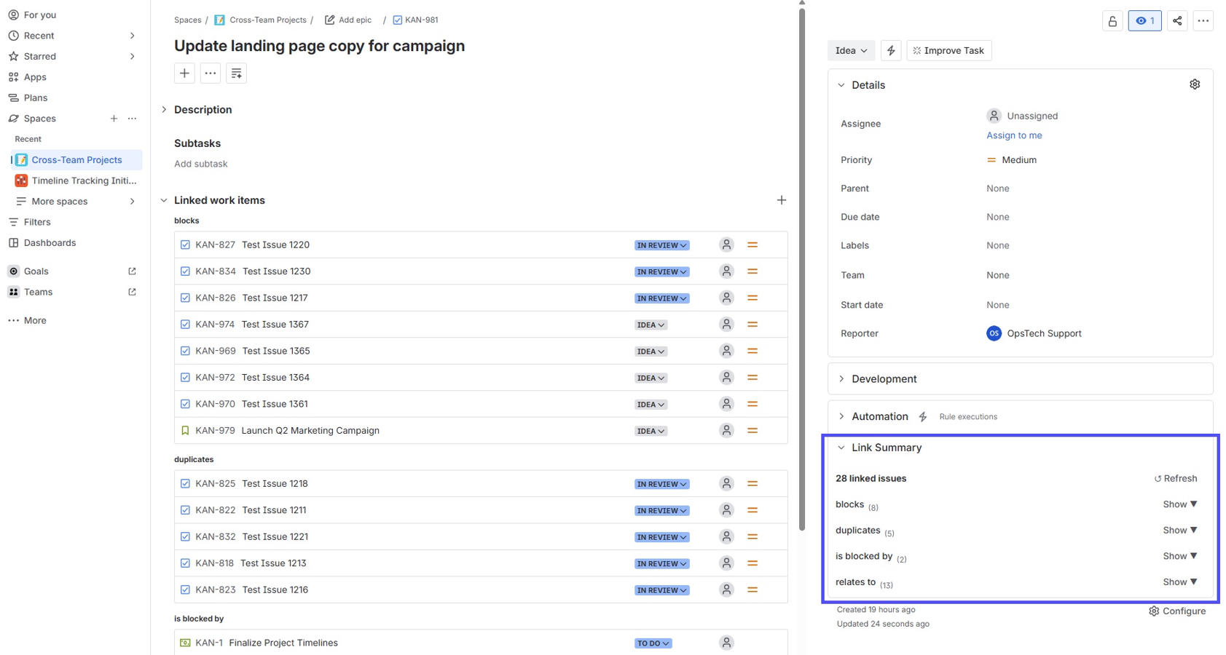This screenshot has width=1226, height=655.
Task: Click the unlock restriction icon near the watch button
Action: pos(1112,20)
